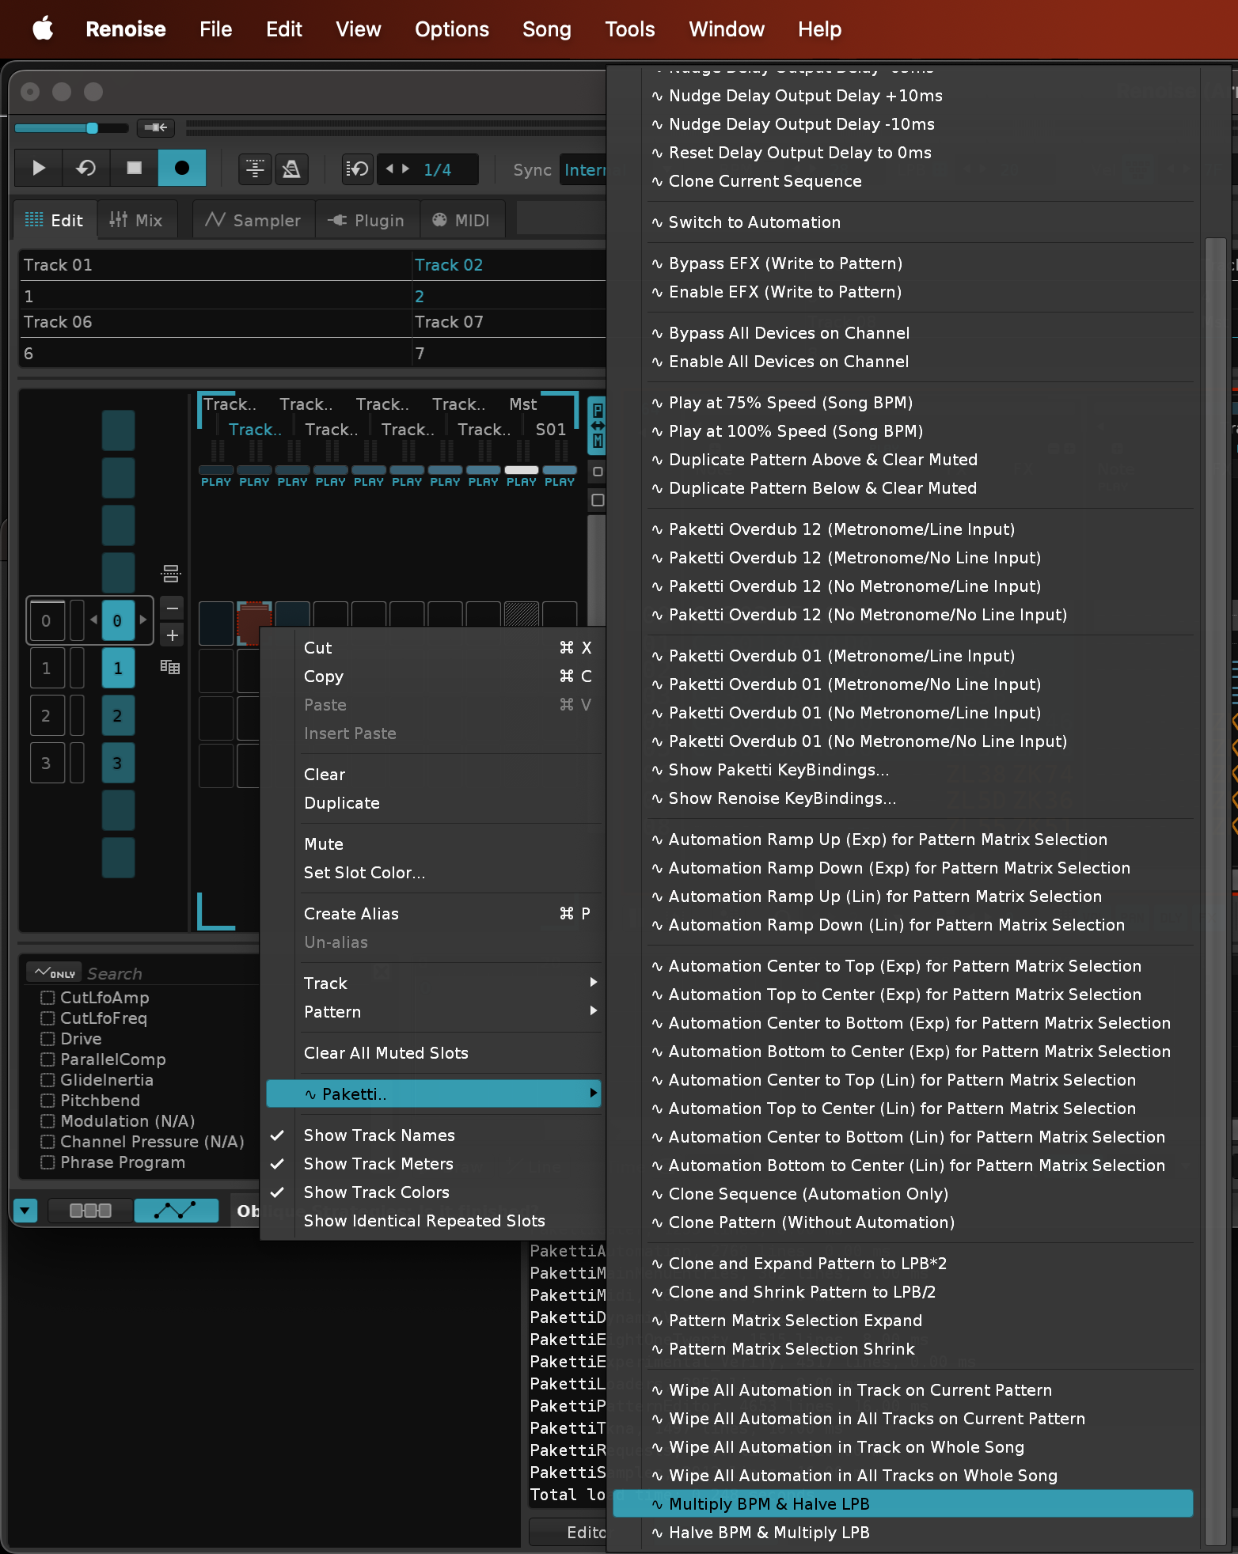Toggle the record (edit mode) button
The width and height of the screenshot is (1238, 1554).
[x=181, y=168]
